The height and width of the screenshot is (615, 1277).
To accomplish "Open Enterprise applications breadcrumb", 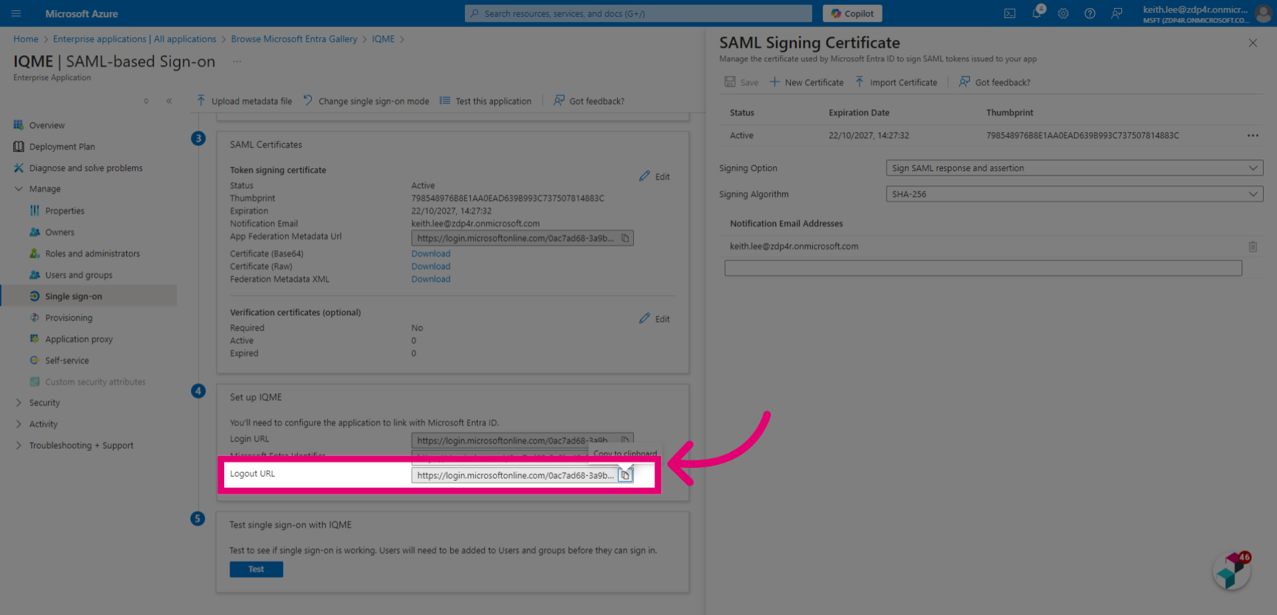I will tap(134, 39).
